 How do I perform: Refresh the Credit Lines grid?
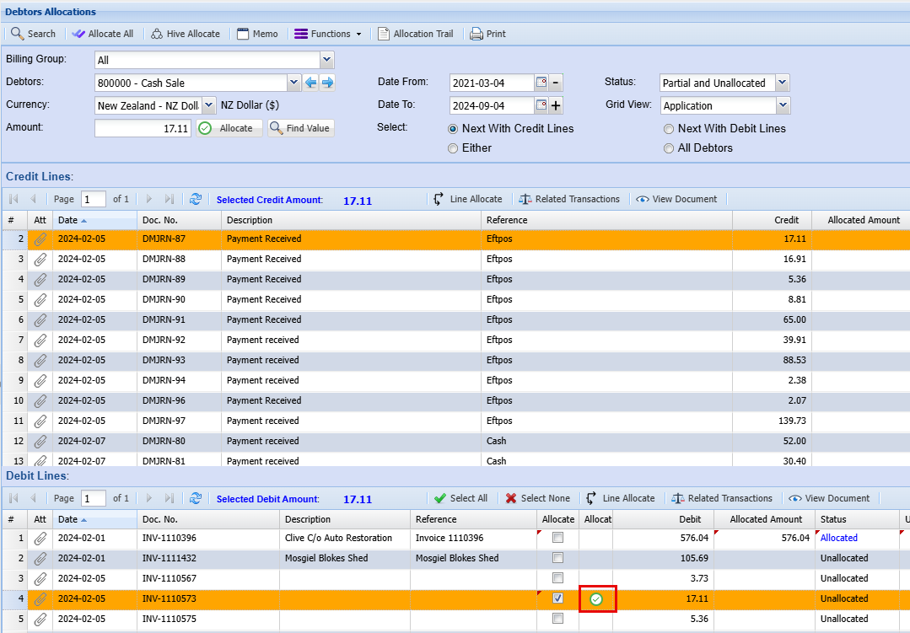(196, 200)
